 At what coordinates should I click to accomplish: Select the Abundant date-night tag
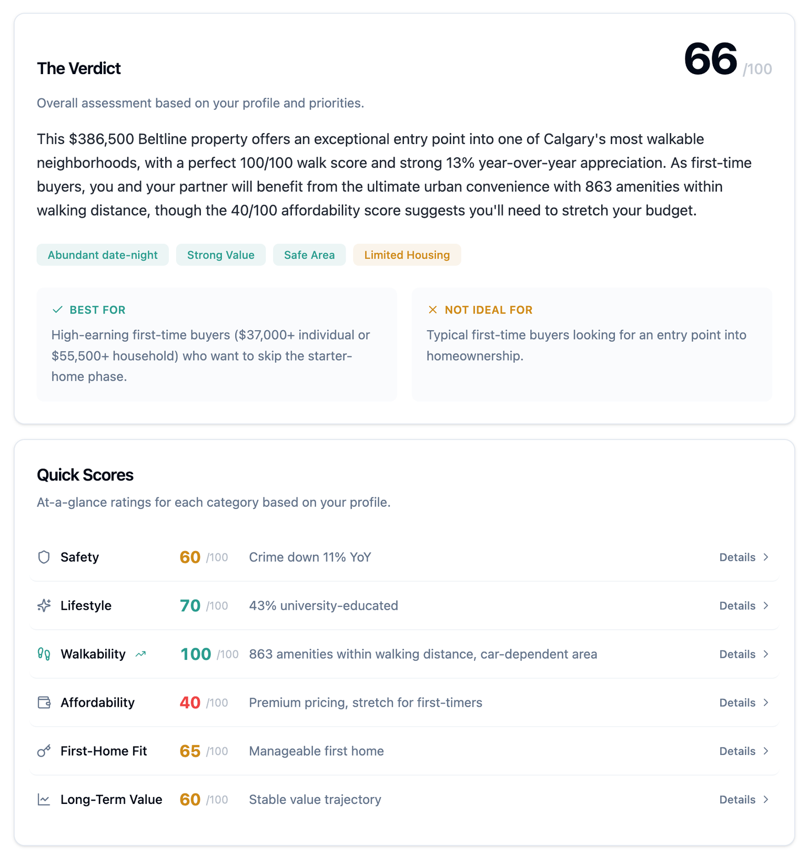point(103,255)
